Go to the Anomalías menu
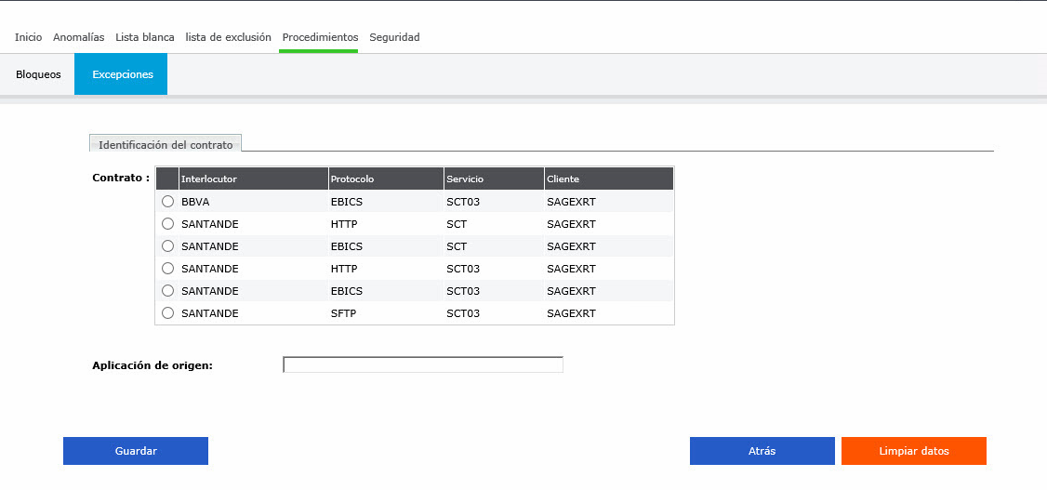The image size is (1047, 490). pyautogui.click(x=78, y=37)
